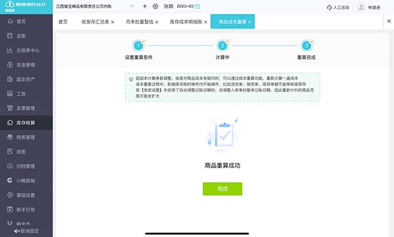Open 结账 closing icon in sidebar

(10, 152)
